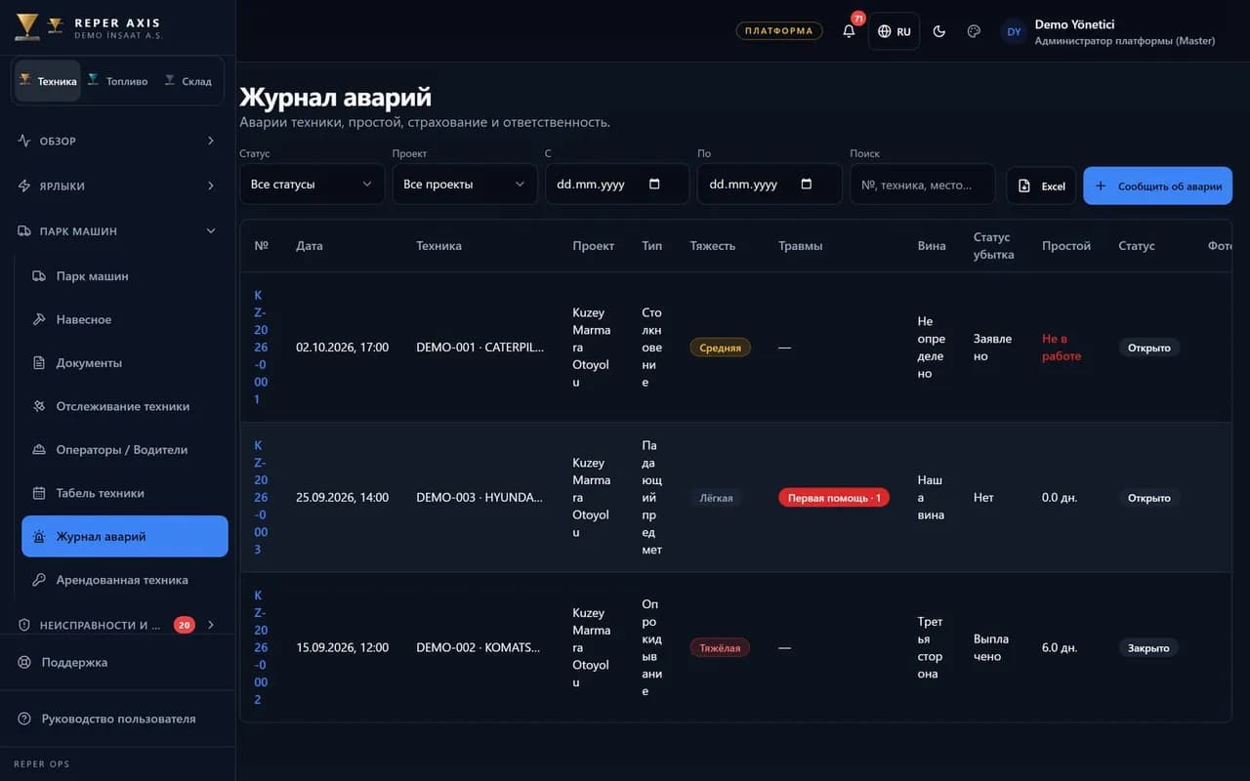Screen dimensions: 1250x781
Task: Click the Поиск search field
Action: [x=923, y=184]
